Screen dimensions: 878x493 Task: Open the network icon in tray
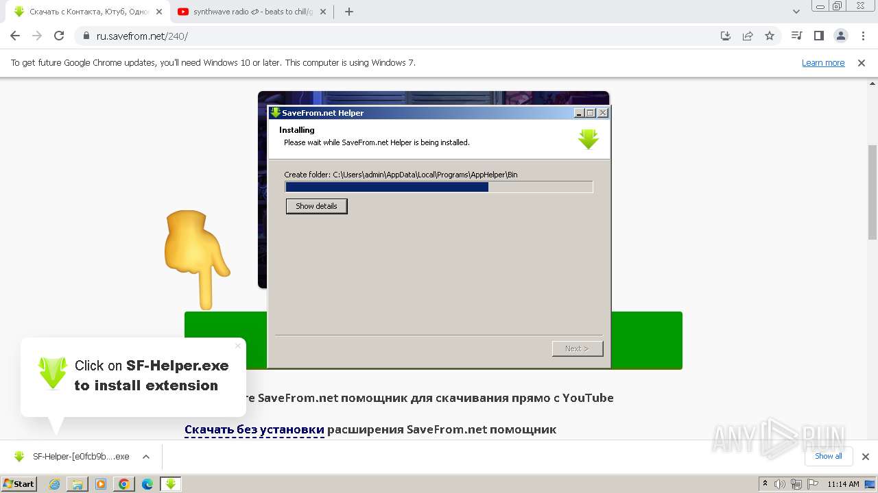click(x=796, y=484)
